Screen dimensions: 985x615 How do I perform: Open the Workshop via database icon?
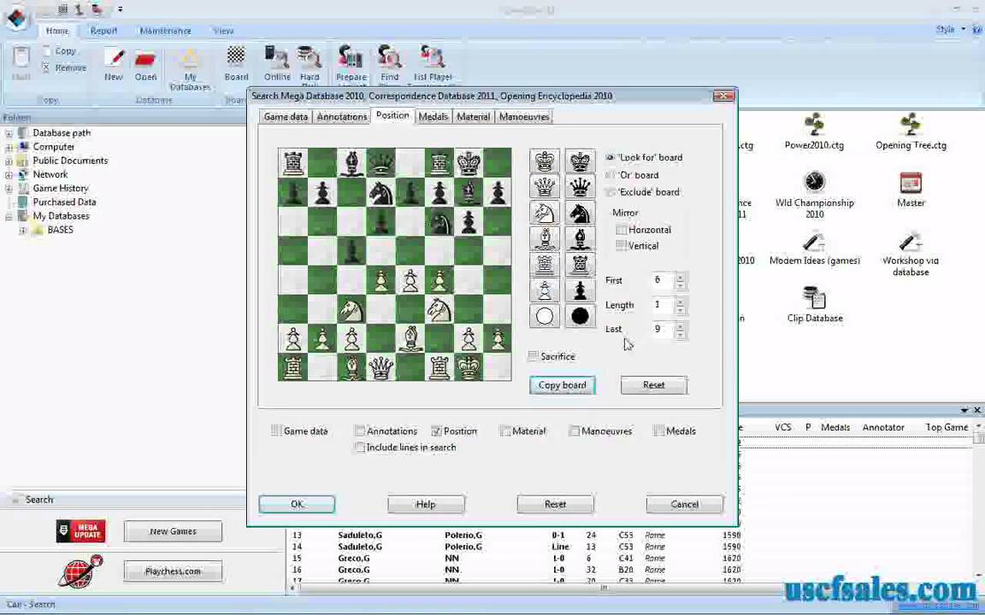911,255
